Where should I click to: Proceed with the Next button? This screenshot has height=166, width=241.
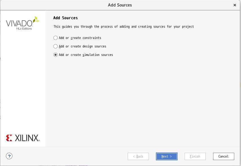[167, 156]
